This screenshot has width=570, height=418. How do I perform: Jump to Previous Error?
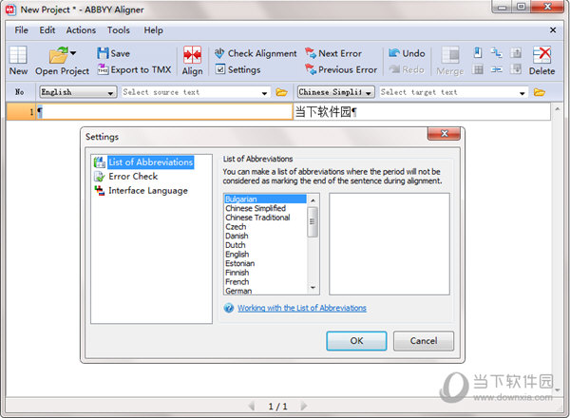pos(341,69)
